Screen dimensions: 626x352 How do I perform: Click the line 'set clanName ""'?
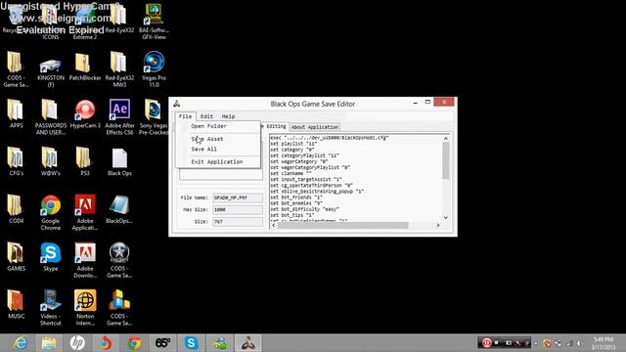(x=291, y=174)
